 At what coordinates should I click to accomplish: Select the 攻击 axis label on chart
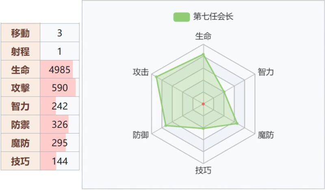141,72
